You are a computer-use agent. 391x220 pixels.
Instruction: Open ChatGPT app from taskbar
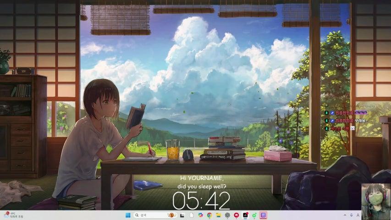227,215
